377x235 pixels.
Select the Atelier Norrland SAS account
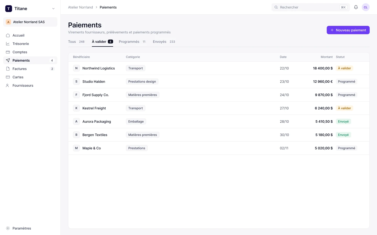coord(30,22)
